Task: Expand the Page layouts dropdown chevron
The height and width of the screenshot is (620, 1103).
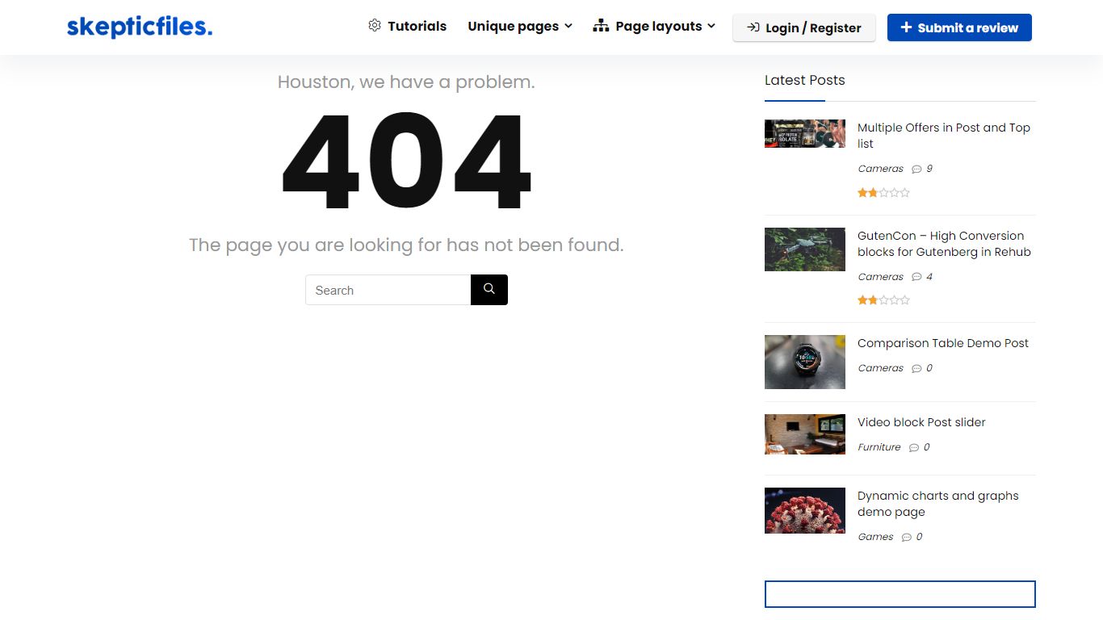Action: 711,26
